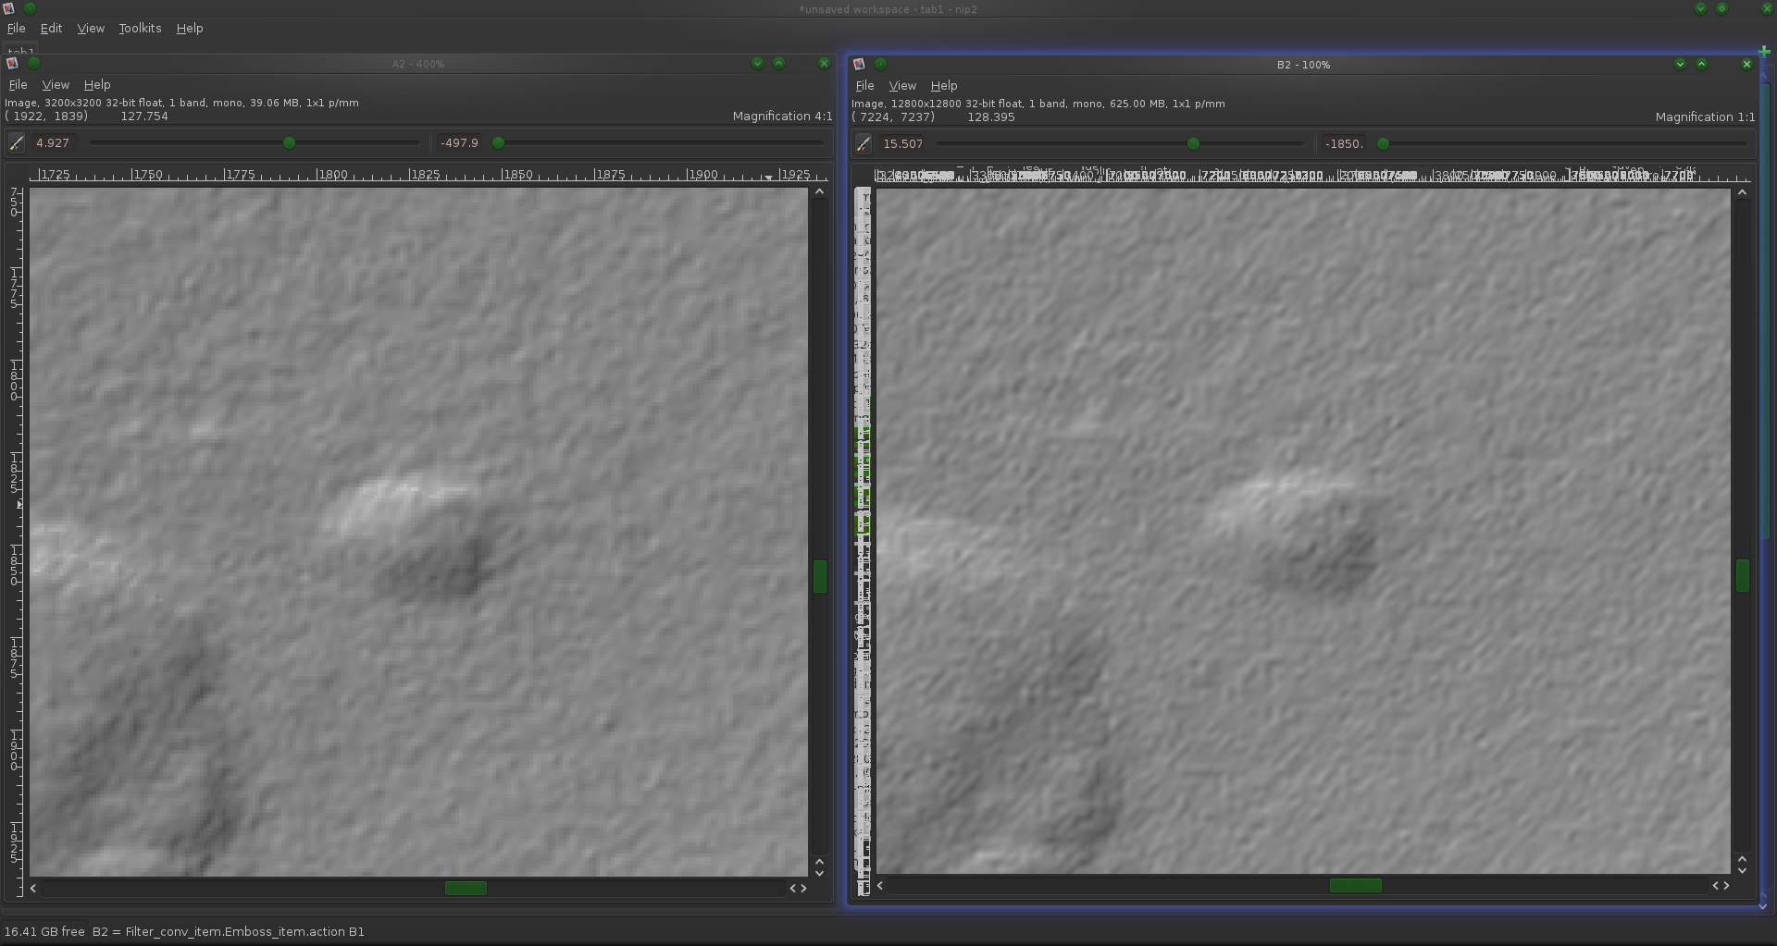The width and height of the screenshot is (1777, 946).
Task: Click the green dot button in A2 titlebar
Action: pos(33,63)
